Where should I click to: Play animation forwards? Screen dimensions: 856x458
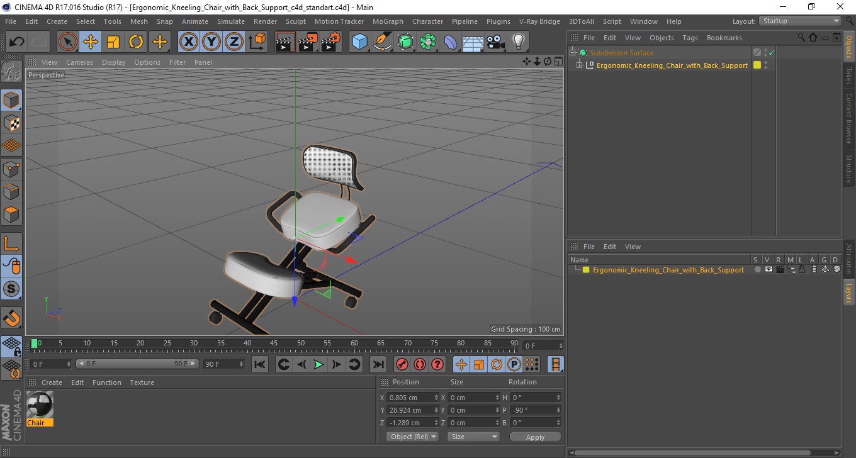point(318,364)
